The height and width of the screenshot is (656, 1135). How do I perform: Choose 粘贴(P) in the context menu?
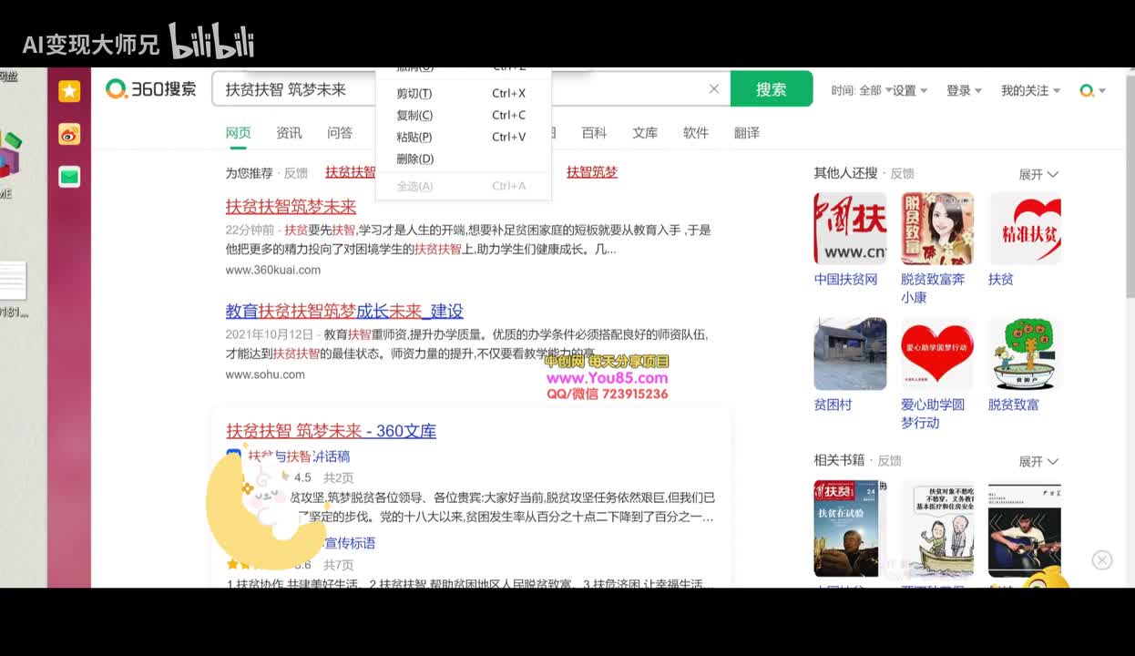(x=414, y=138)
